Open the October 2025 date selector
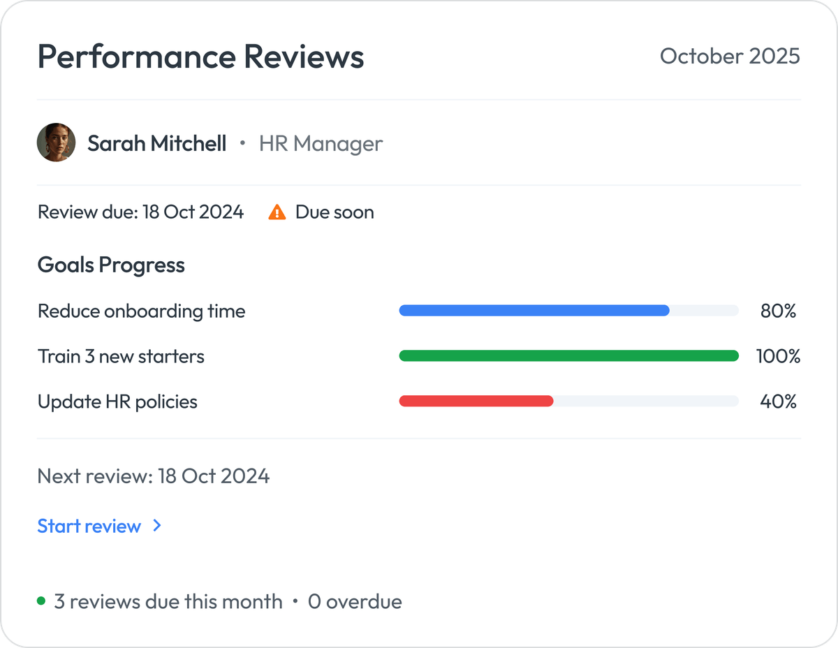The height and width of the screenshot is (648, 838). click(730, 57)
